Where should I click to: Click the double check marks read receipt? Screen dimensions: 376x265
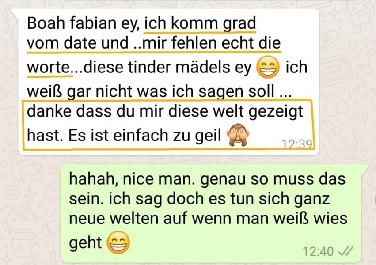click(346, 251)
